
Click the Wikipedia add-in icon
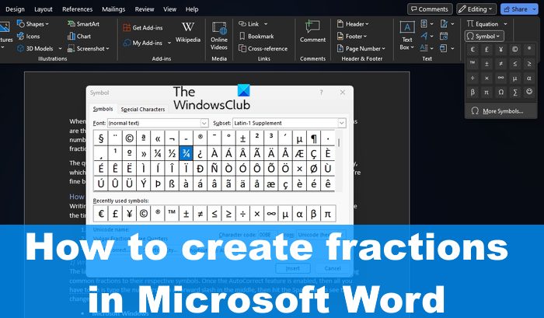pos(188,33)
